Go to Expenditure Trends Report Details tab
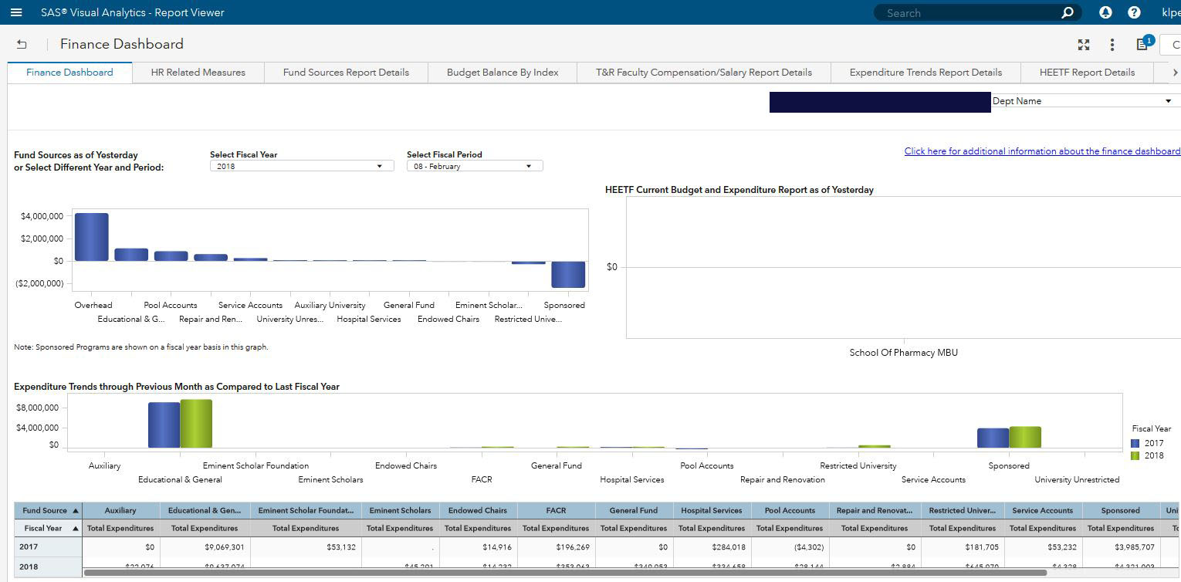This screenshot has height=582, width=1181. (x=925, y=73)
